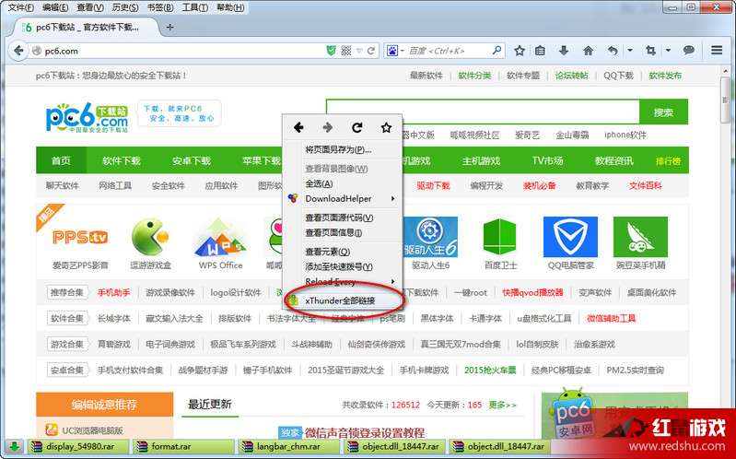
Task: Select the pc6下载站 browser tab
Action: 86,28
